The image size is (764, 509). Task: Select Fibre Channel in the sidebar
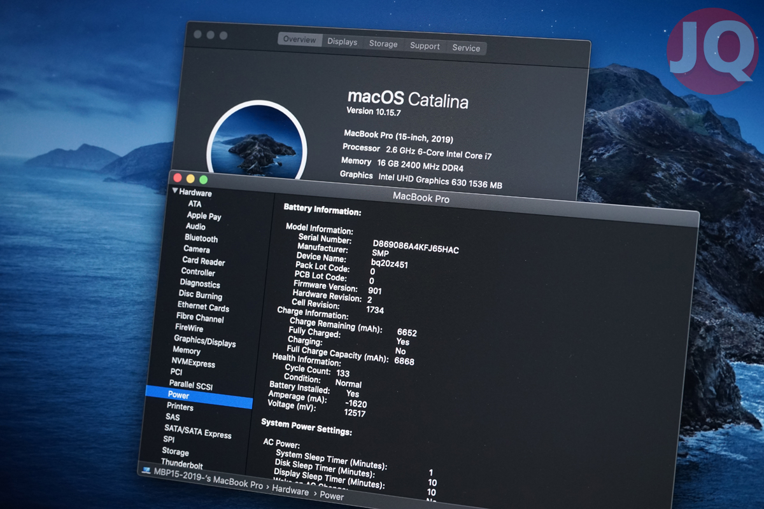201,317
